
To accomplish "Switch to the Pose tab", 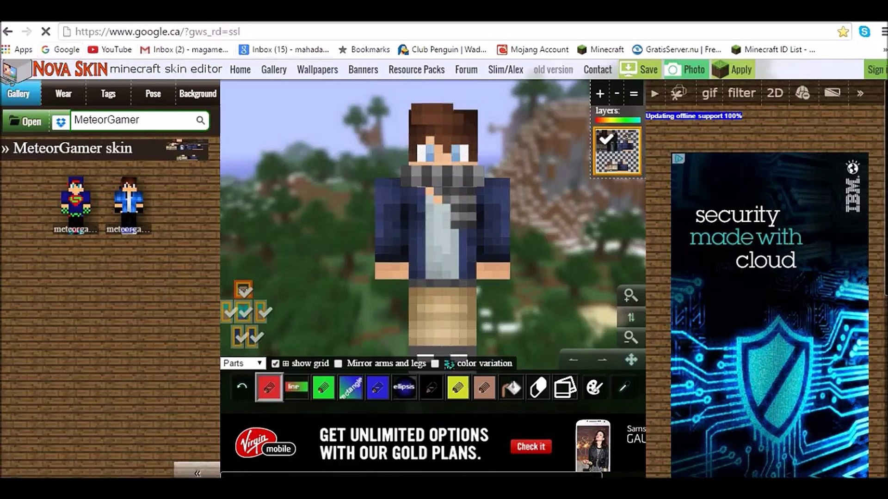I will pyautogui.click(x=153, y=94).
